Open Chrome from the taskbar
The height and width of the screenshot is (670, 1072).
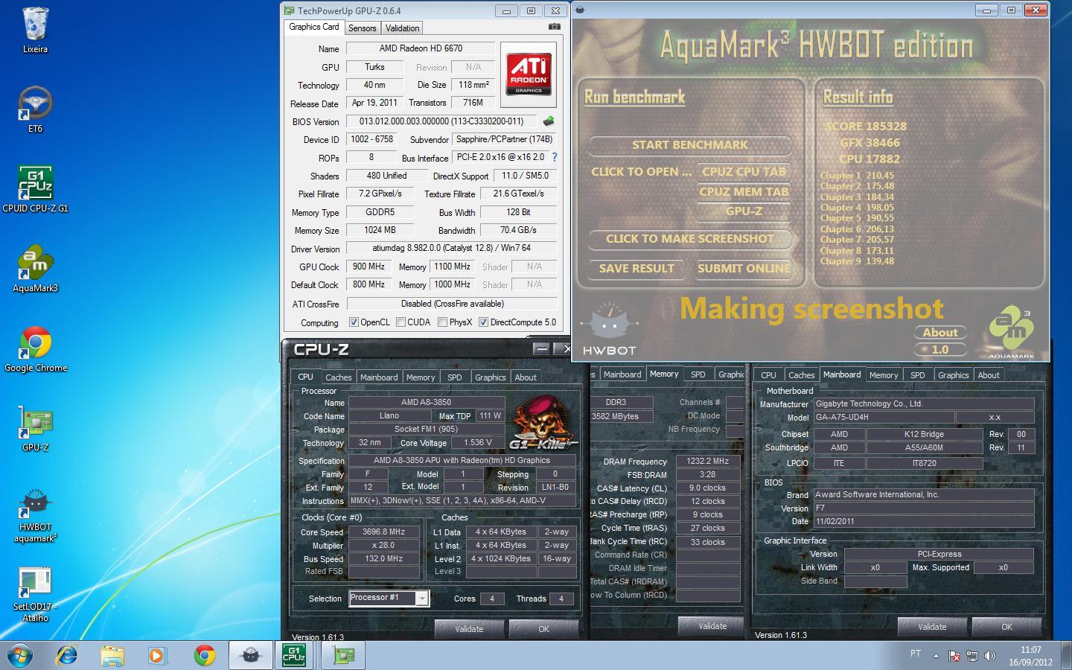[204, 655]
